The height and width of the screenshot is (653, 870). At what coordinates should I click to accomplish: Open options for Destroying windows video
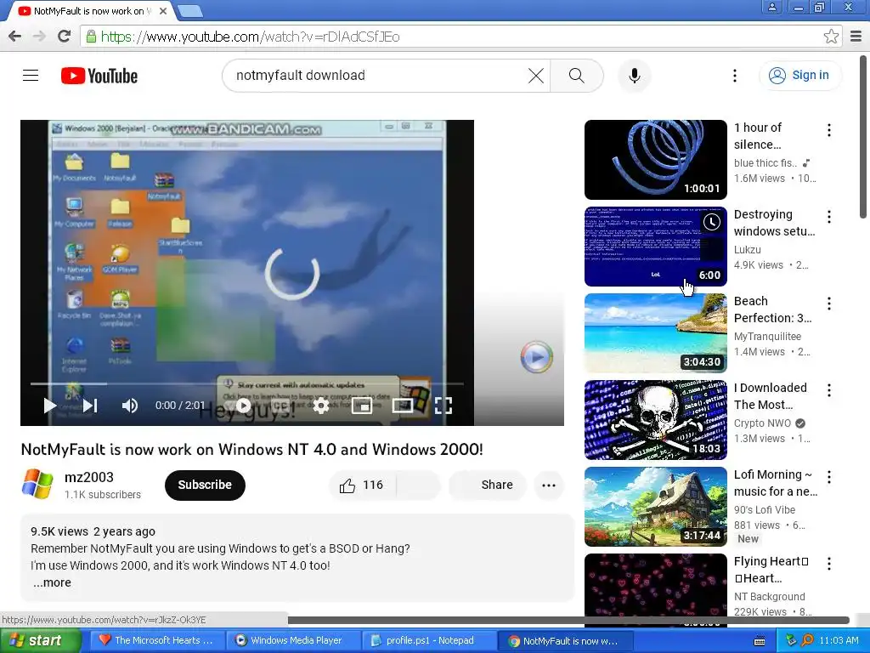click(x=829, y=217)
